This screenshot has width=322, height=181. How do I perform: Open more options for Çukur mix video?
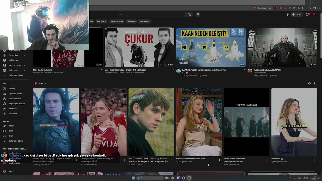click(173, 70)
